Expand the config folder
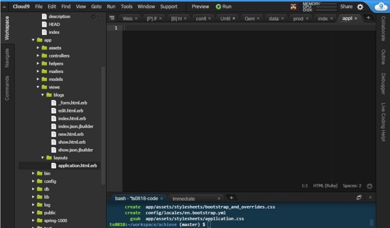Image resolution: width=390 pixels, height=228 pixels. tap(33, 181)
